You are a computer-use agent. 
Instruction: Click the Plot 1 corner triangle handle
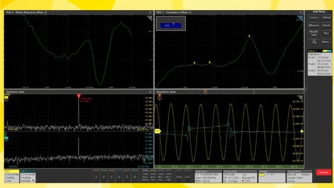(300, 18)
